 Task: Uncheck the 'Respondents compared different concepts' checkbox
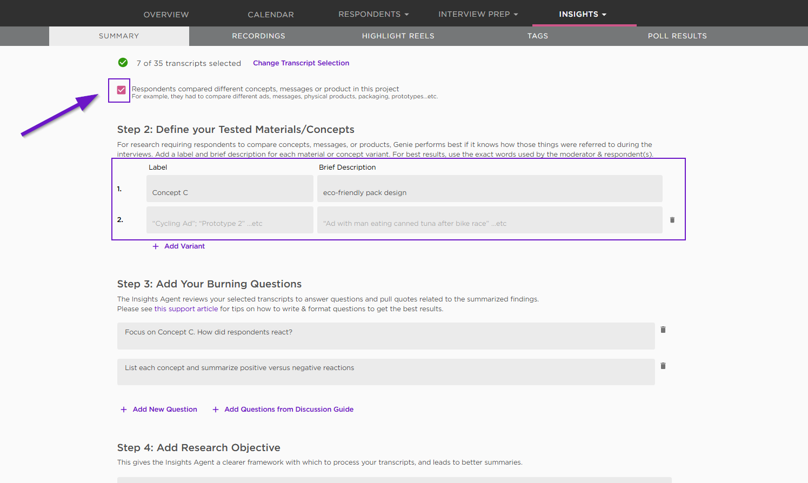point(122,90)
